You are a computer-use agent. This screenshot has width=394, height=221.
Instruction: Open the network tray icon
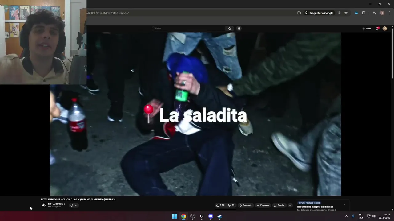368,216
